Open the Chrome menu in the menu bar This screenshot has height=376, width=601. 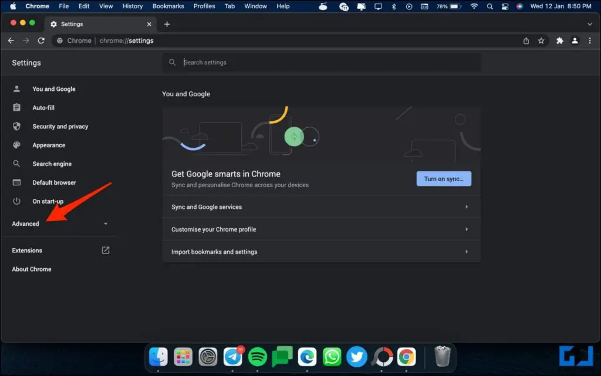[37, 6]
